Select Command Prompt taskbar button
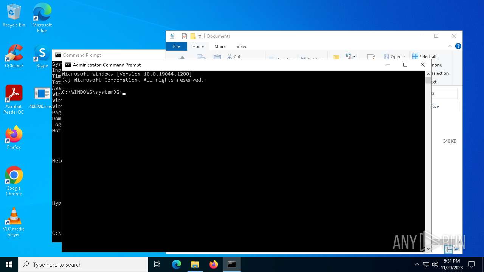The image size is (484, 272). pos(232,264)
